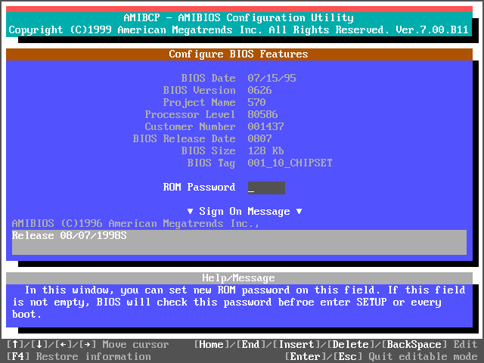Click the BIOS Release Date value 0807

(x=259, y=139)
